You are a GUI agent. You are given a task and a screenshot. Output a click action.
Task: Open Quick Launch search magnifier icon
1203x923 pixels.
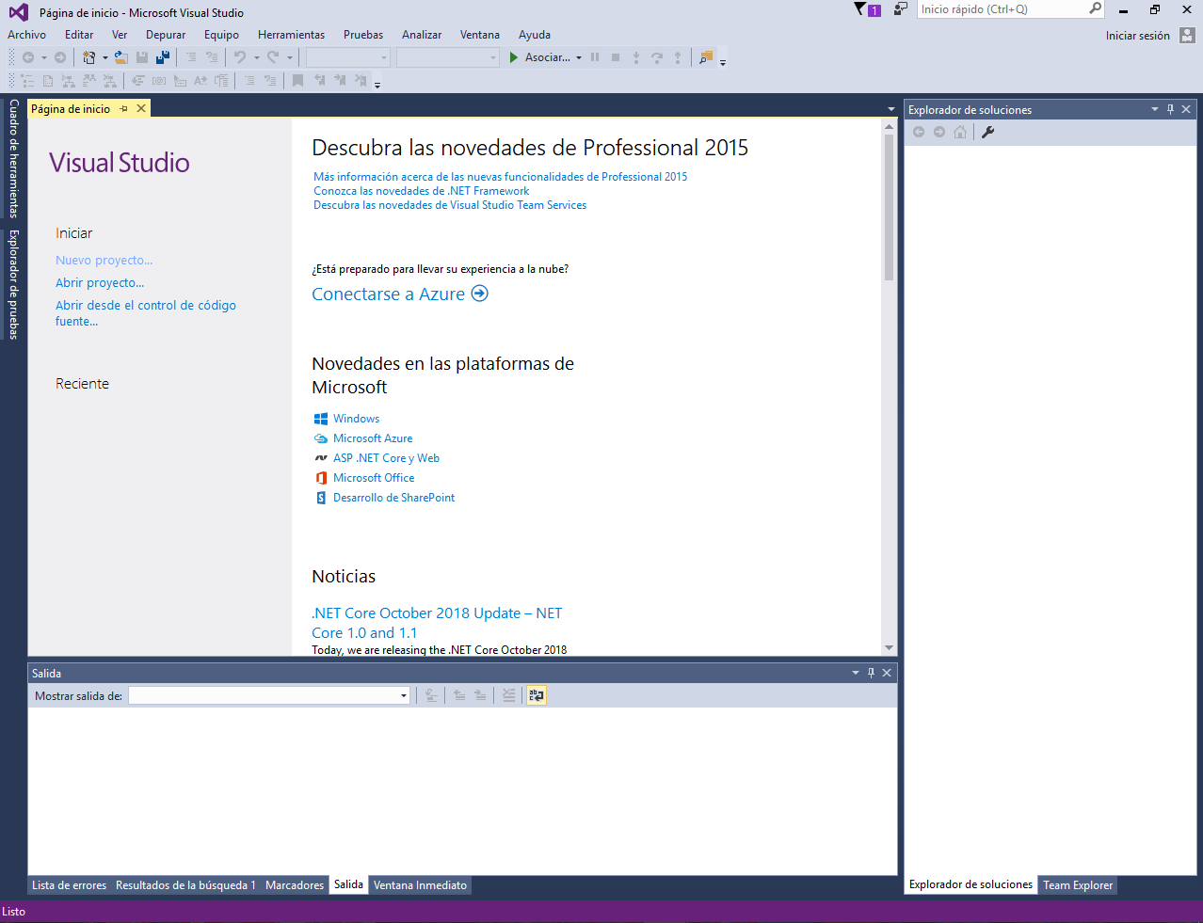[x=1097, y=8]
